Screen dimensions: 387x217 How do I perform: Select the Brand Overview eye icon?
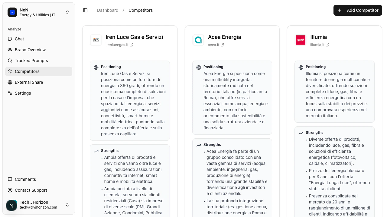(x=10, y=50)
